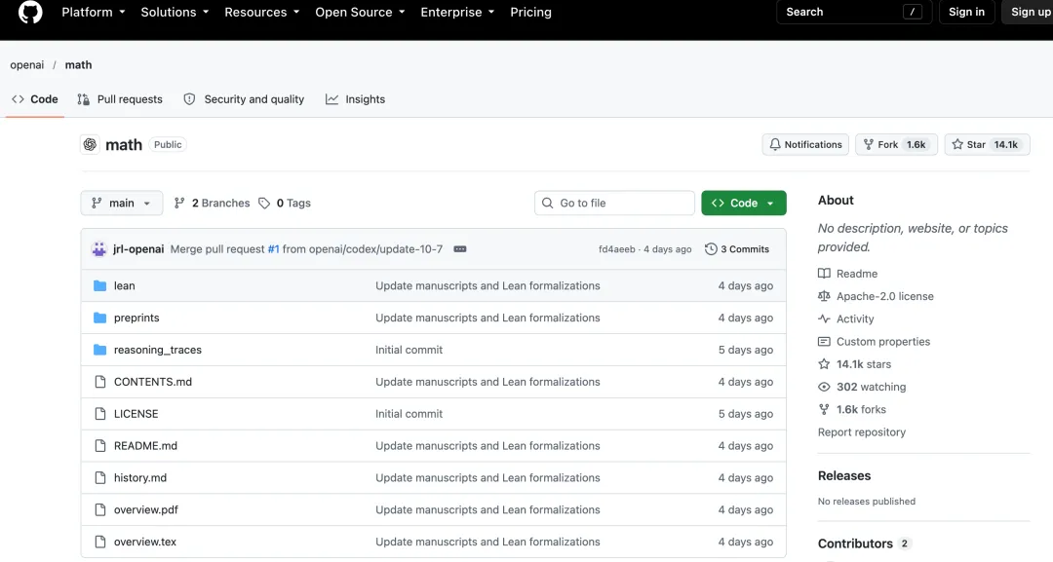View the 2 Branches link

(213, 204)
